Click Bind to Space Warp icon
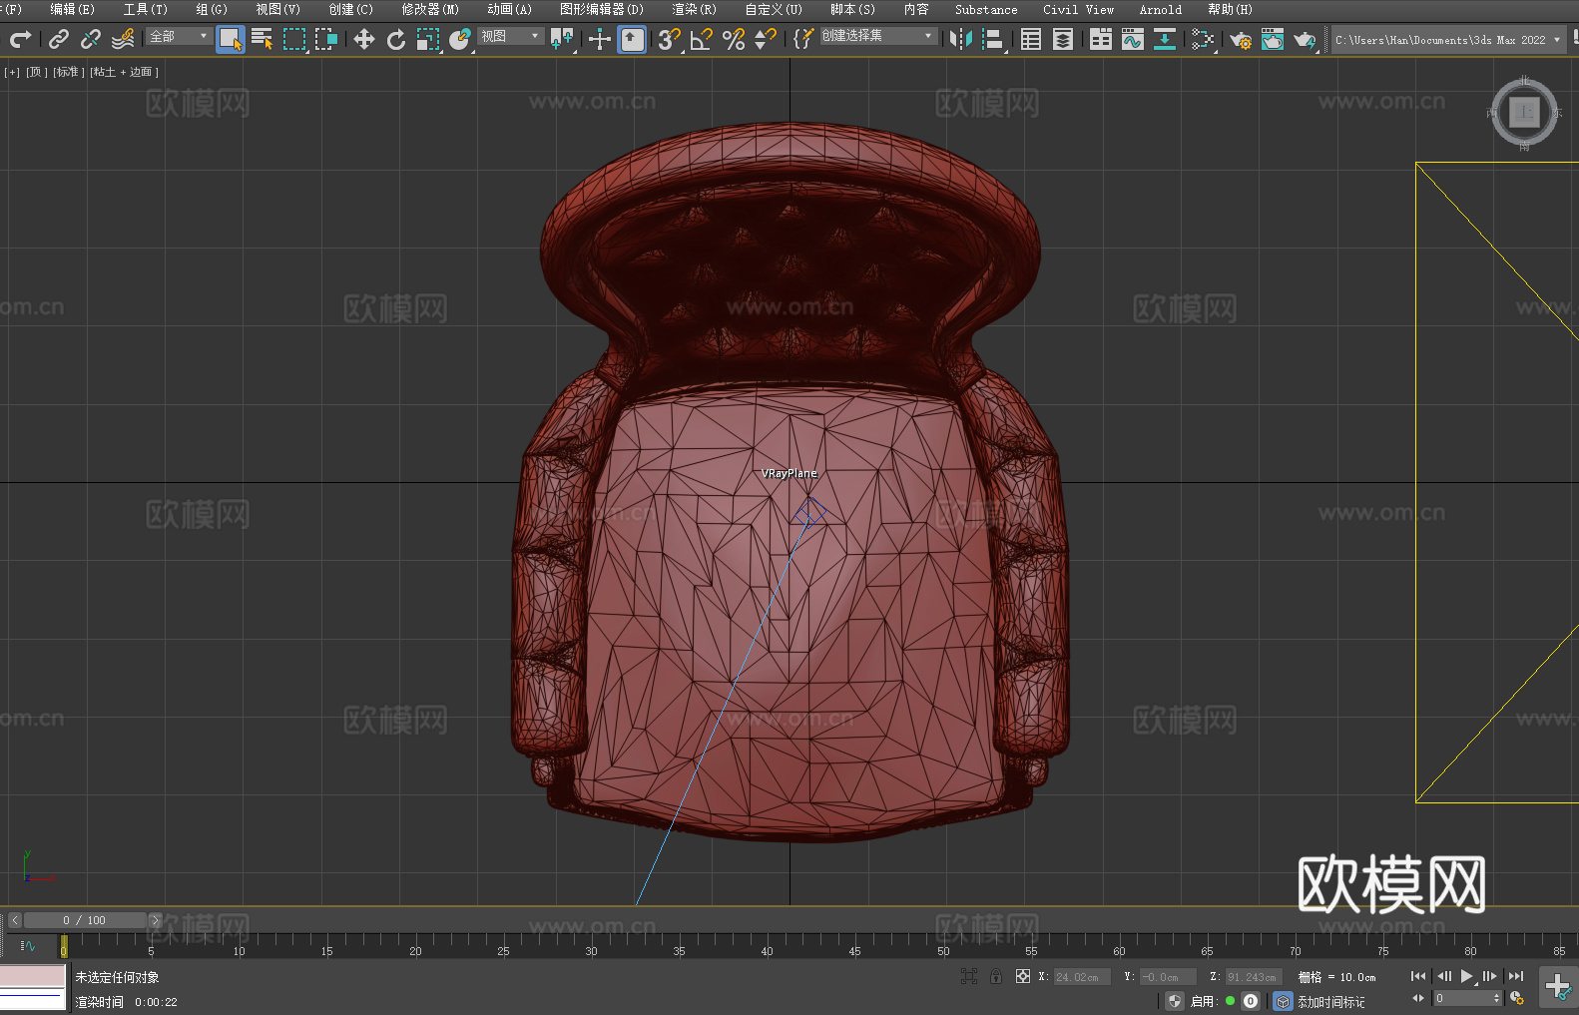 pyautogui.click(x=122, y=39)
